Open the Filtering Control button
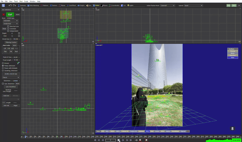Viewport: 242px width, 142px height. (11, 42)
